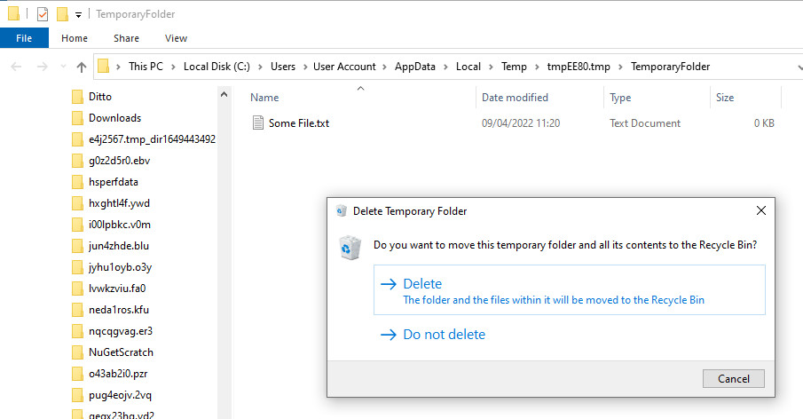Click the Cancel button in dialog
Image resolution: width=803 pixels, height=419 pixels.
(734, 378)
